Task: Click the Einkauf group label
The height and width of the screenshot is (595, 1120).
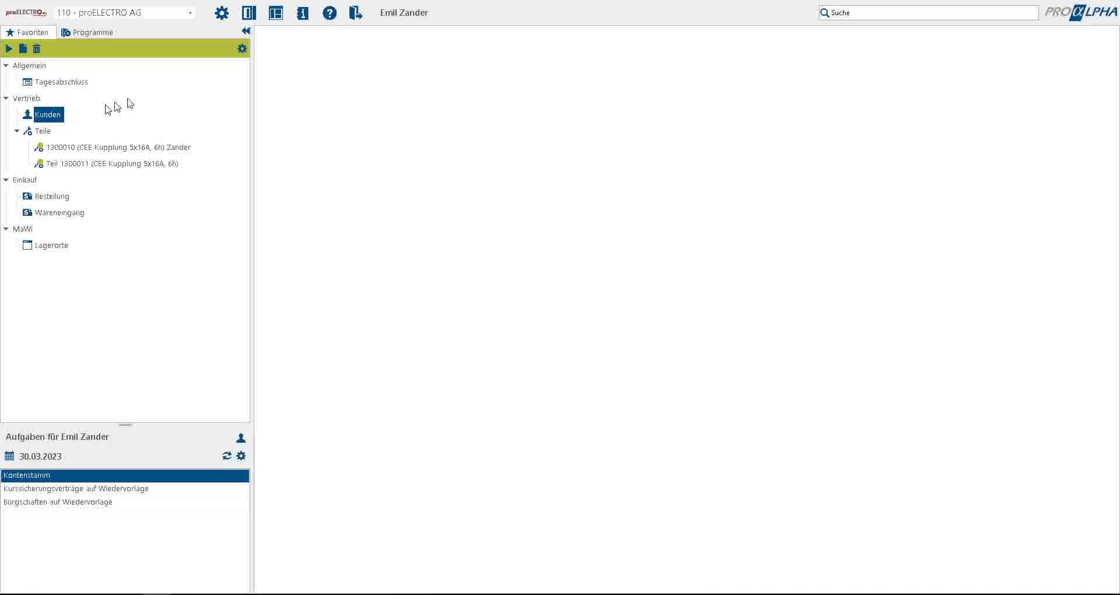Action: pos(24,180)
